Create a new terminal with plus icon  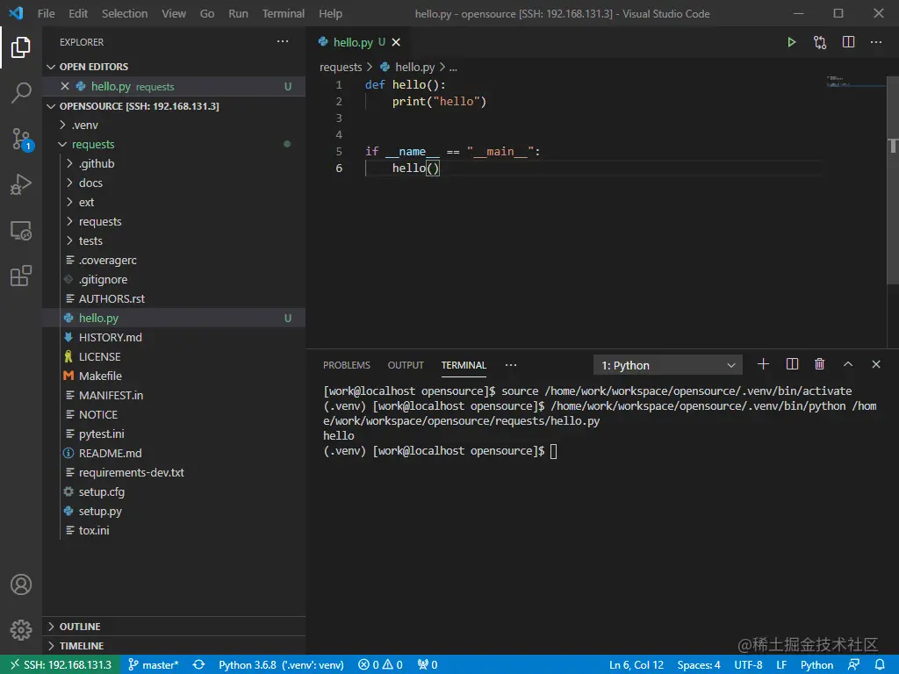click(763, 364)
